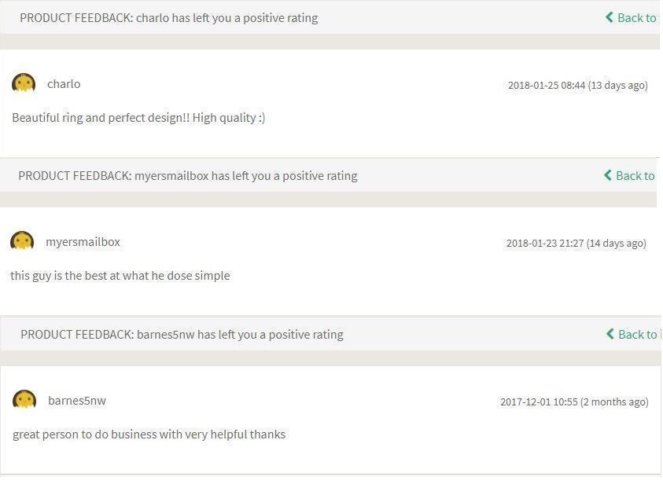Viewport: 663px width, 484px height.
Task: Open the myersmailbox username profile
Action: pyautogui.click(x=83, y=242)
